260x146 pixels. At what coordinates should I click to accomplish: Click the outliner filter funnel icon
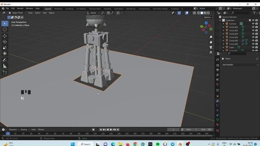[x=254, y=13]
